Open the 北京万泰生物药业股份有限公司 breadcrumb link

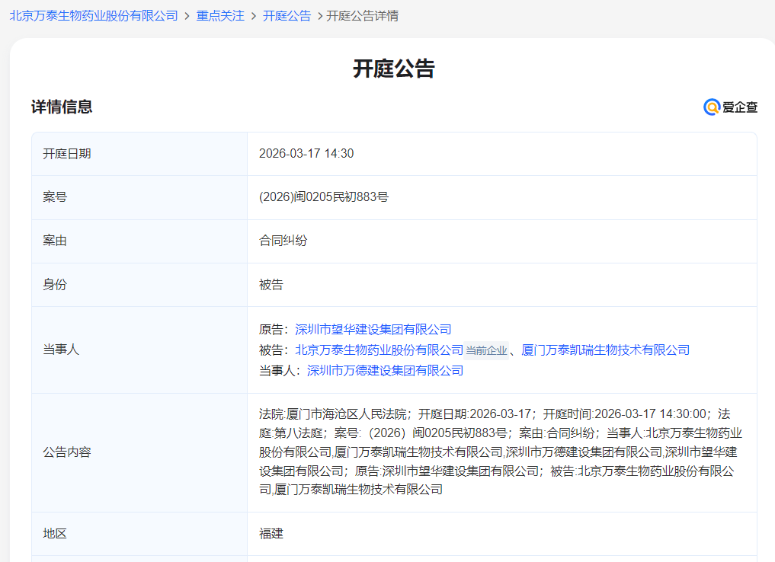(93, 16)
